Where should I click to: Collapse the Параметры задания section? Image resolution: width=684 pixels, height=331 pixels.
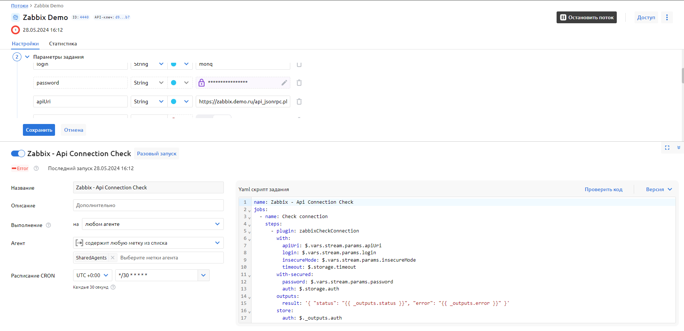pyautogui.click(x=27, y=57)
